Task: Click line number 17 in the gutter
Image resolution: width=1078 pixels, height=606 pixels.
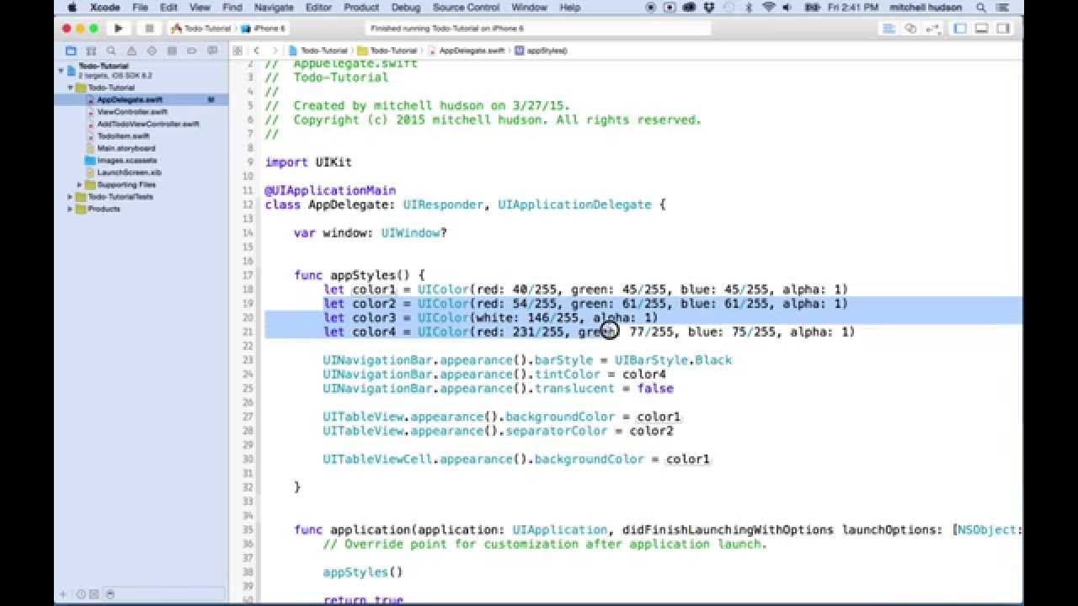Action: click(248, 275)
